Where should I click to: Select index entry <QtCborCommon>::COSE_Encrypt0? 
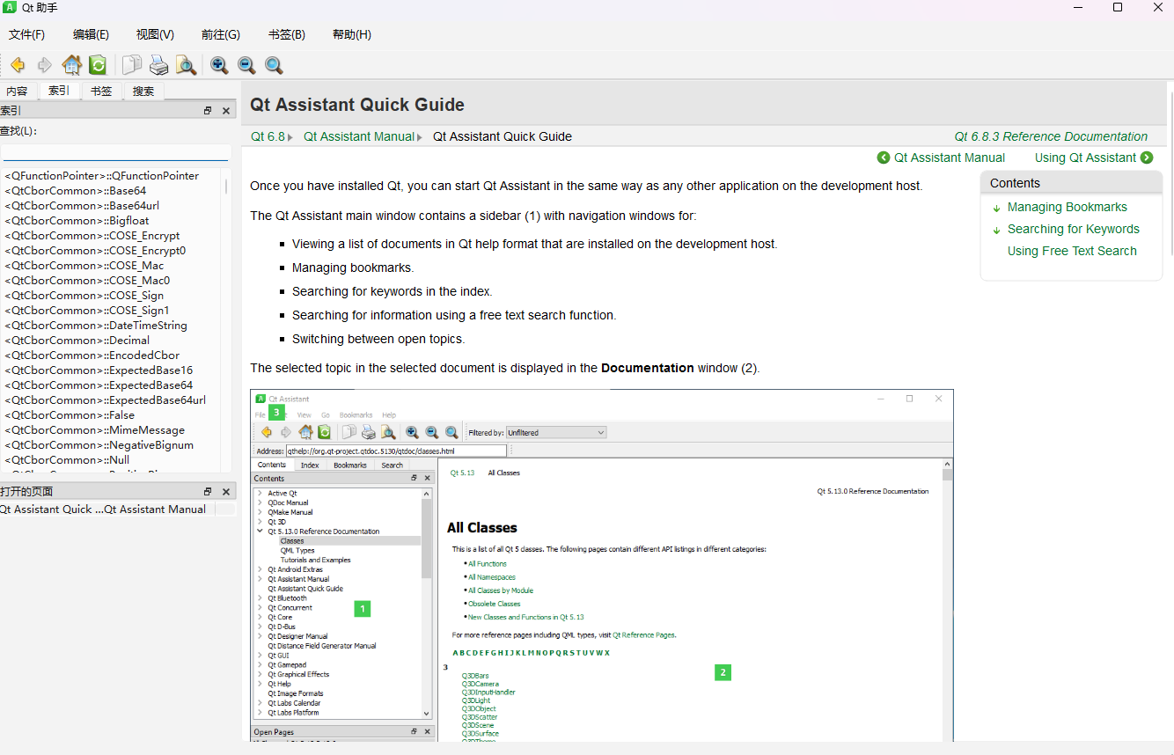[95, 251]
